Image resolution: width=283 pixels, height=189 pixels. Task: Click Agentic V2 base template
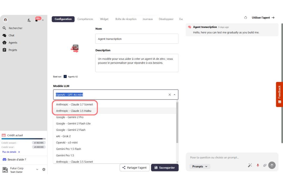(x=71, y=77)
